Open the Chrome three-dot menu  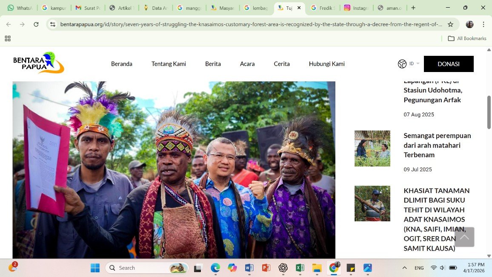[x=484, y=24]
